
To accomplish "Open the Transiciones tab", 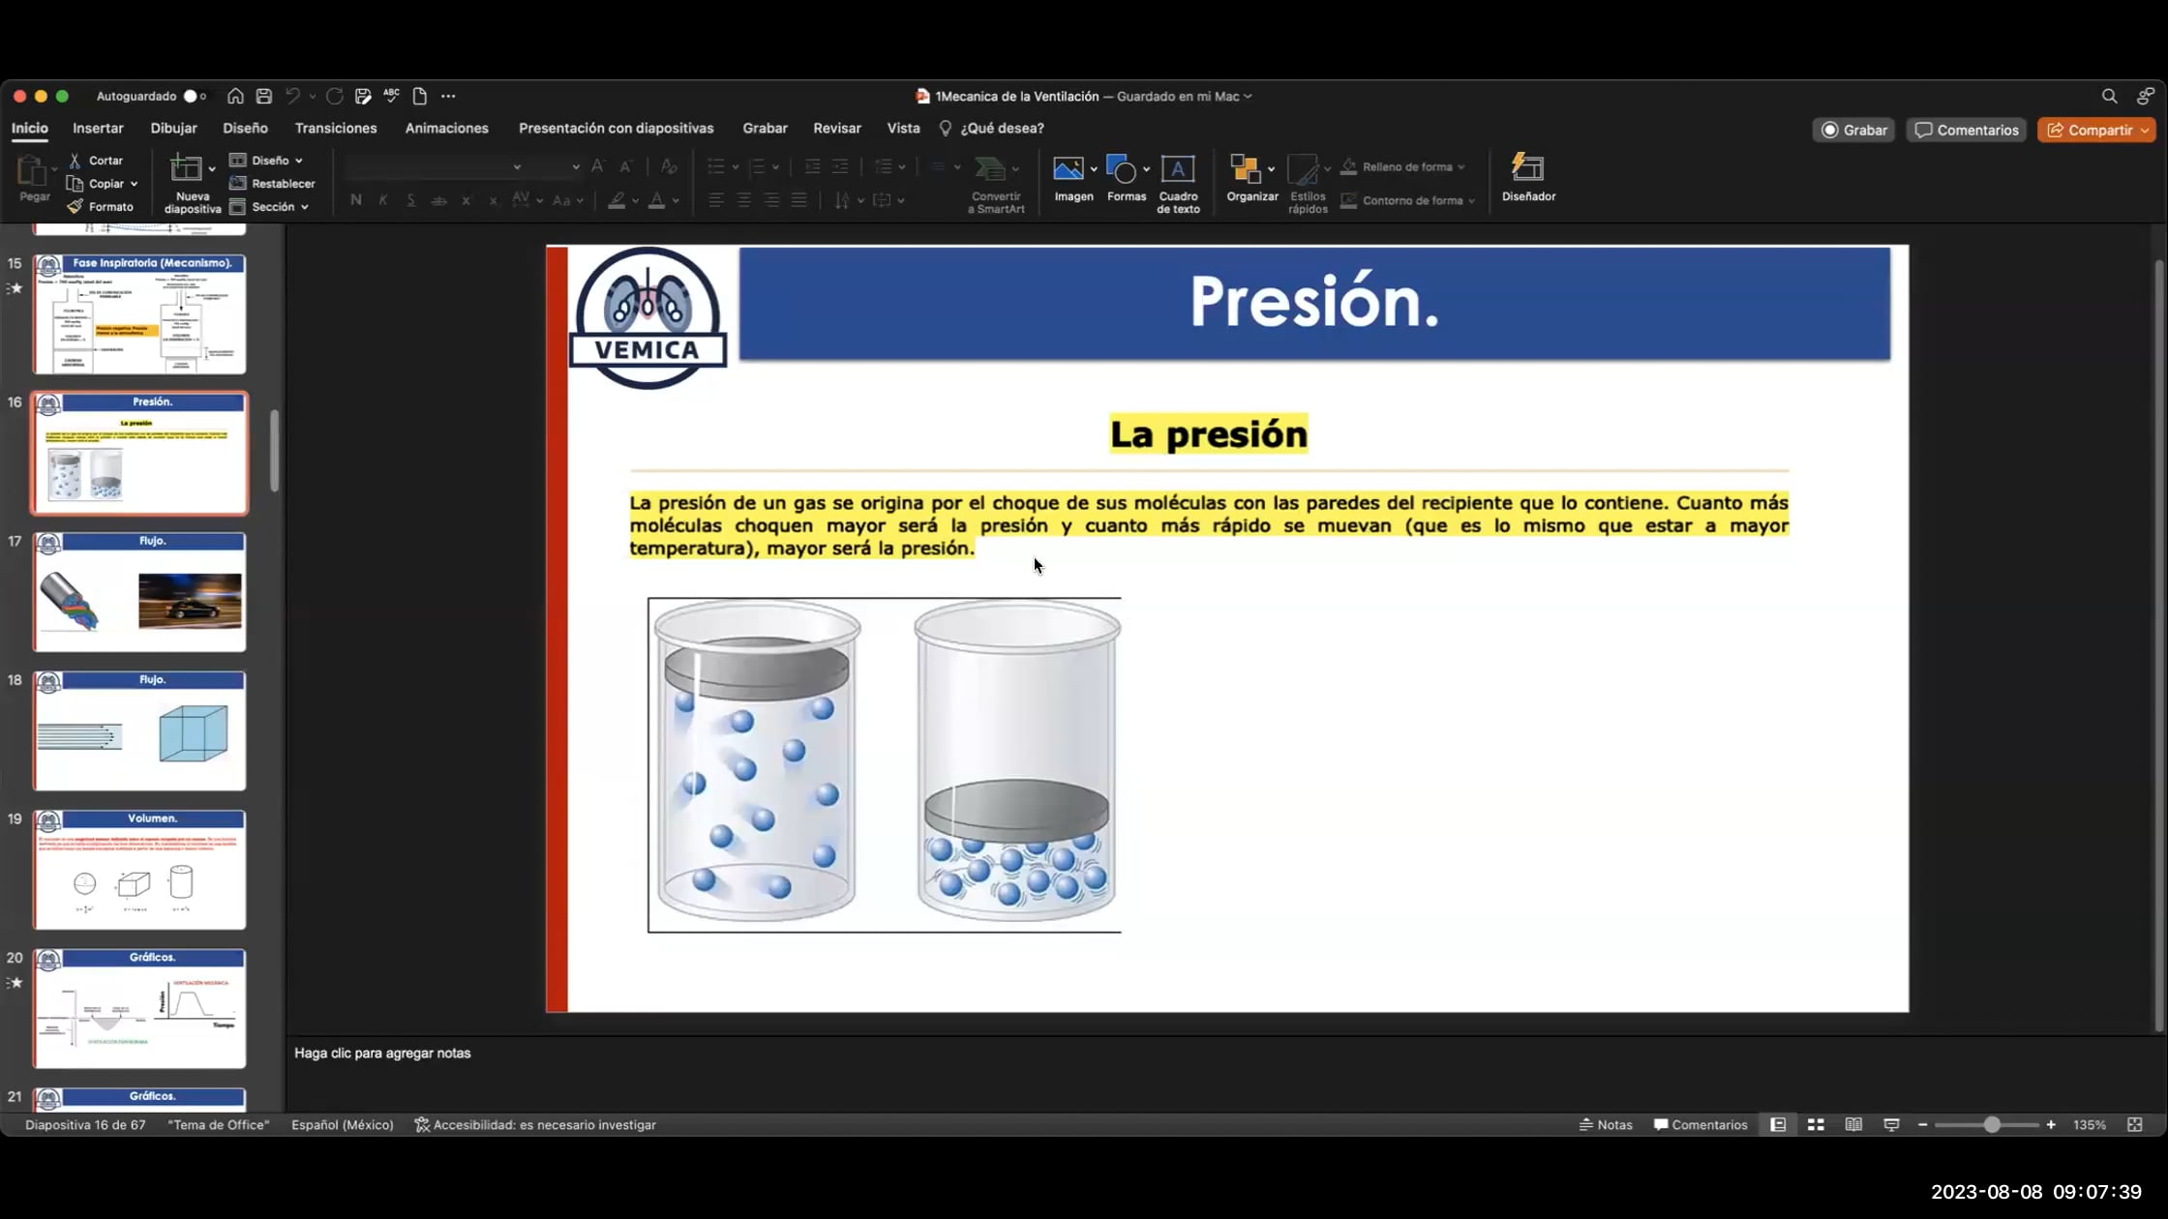I will click(336, 128).
